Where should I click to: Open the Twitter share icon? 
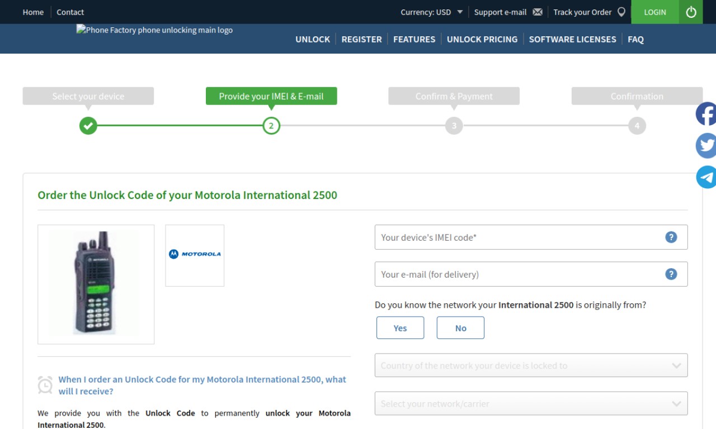[x=706, y=145]
